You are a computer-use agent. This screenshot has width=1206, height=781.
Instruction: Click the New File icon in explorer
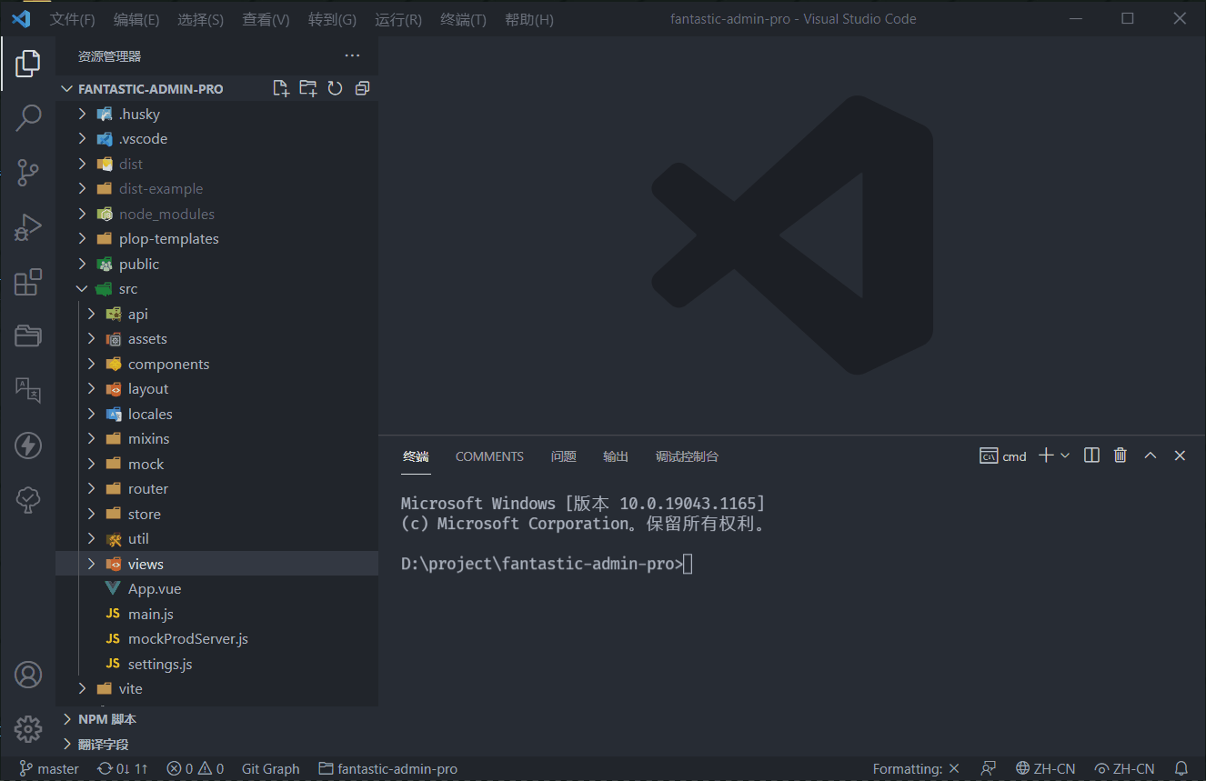click(281, 88)
